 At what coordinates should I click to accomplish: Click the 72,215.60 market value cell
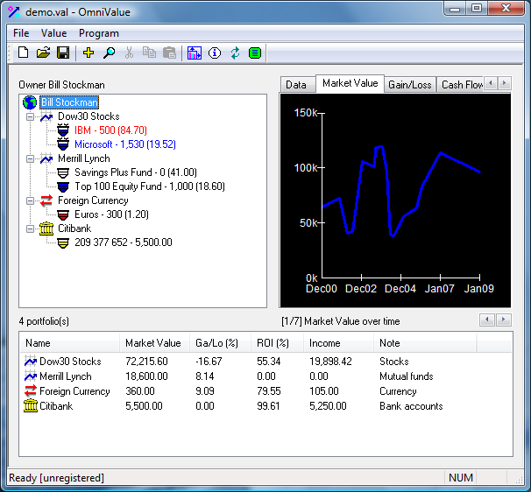coord(146,361)
